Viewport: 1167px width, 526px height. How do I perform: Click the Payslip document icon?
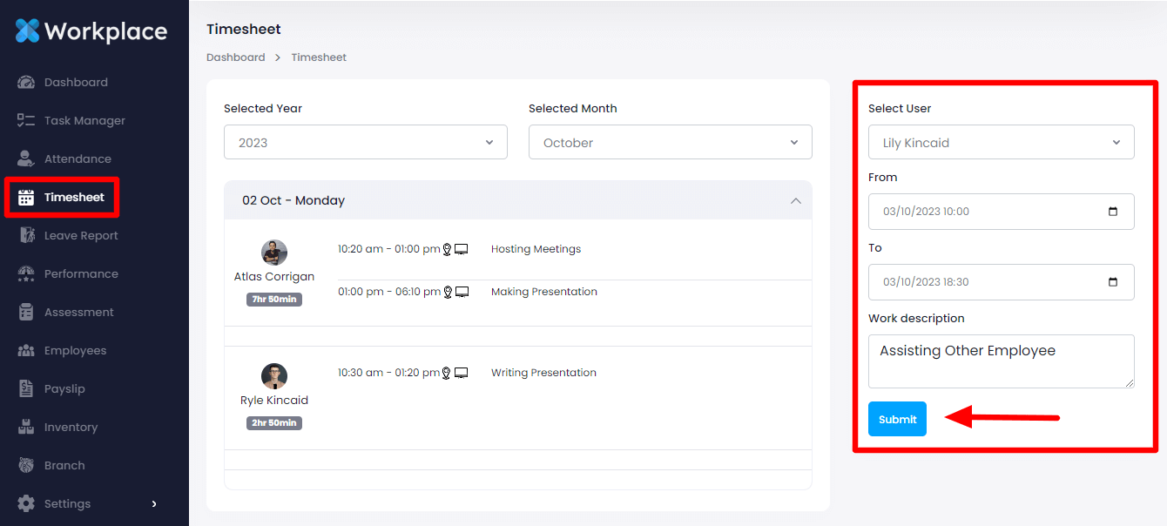(x=26, y=389)
